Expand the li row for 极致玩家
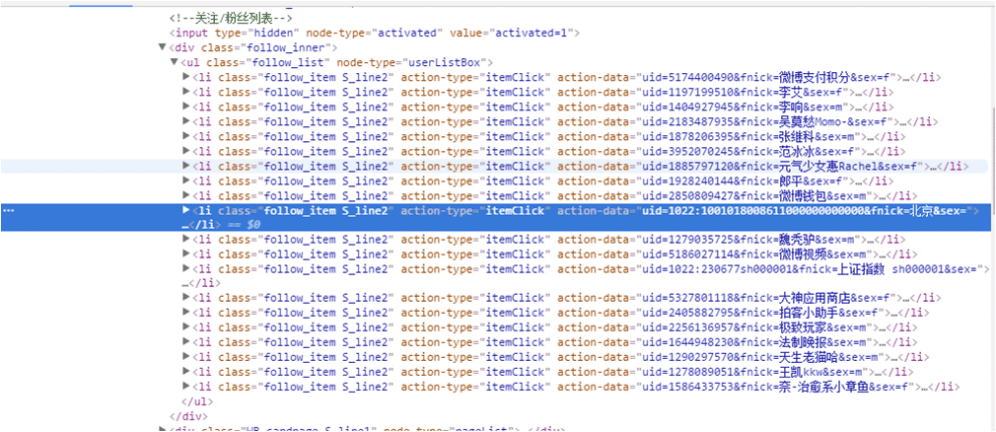The height and width of the screenshot is (432, 996). (186, 326)
